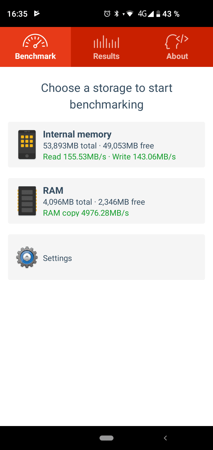The height and width of the screenshot is (450, 213).
Task: Tap the Android home pill button
Action: (106, 438)
